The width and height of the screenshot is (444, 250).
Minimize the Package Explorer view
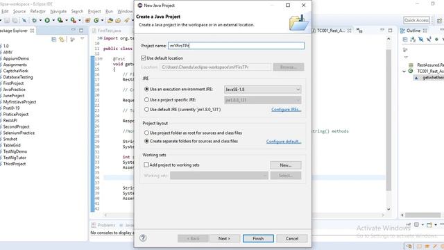(x=74, y=30)
